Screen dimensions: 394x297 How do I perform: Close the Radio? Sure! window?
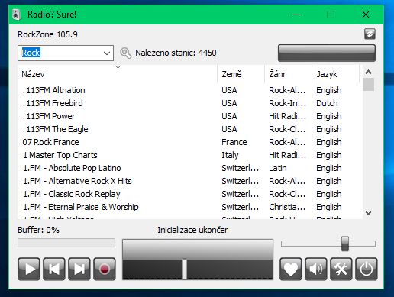366,15
